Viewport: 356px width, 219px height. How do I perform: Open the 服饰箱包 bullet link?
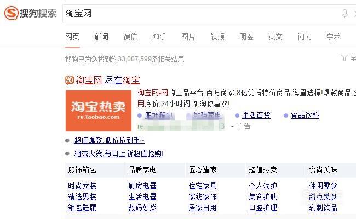tap(159, 116)
